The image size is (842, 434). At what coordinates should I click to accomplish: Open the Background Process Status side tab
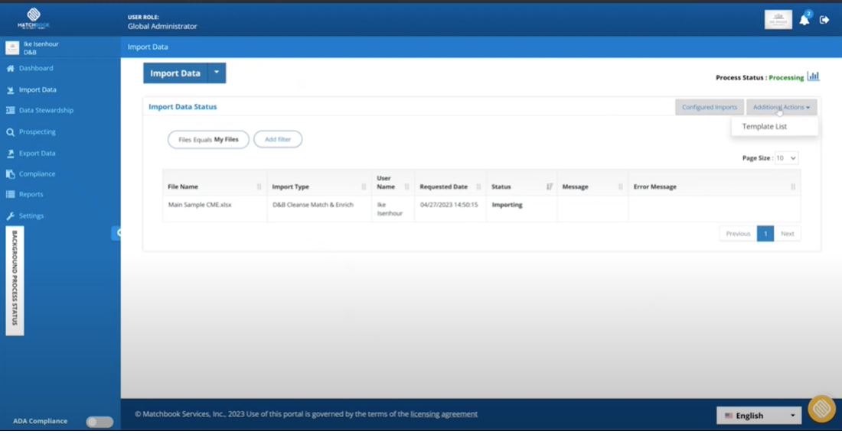pyautogui.click(x=15, y=280)
